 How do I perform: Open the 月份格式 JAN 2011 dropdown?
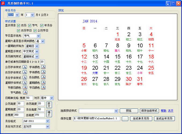48,121
